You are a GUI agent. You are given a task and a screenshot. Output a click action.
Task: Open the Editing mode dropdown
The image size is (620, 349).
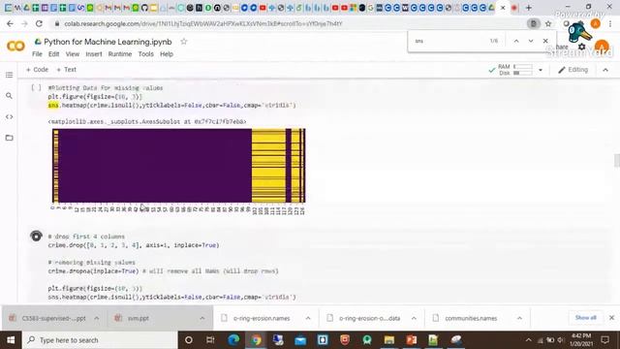point(573,70)
